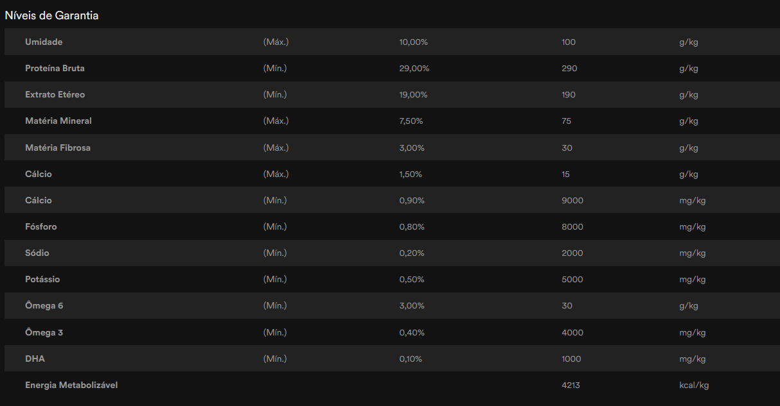Click the 29,00% protein percentage
The width and height of the screenshot is (780, 406).
pyautogui.click(x=414, y=68)
